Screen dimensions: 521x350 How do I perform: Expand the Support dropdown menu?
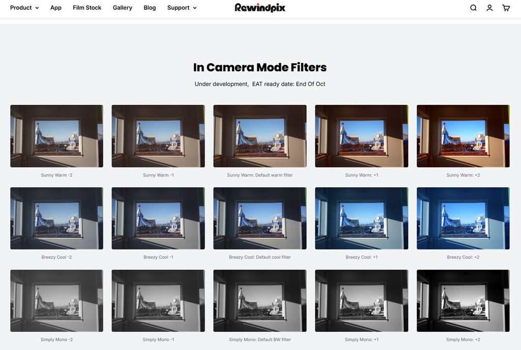click(182, 8)
